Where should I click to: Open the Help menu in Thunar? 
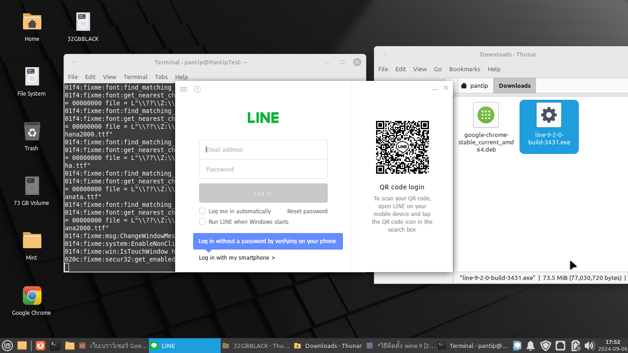pos(494,69)
